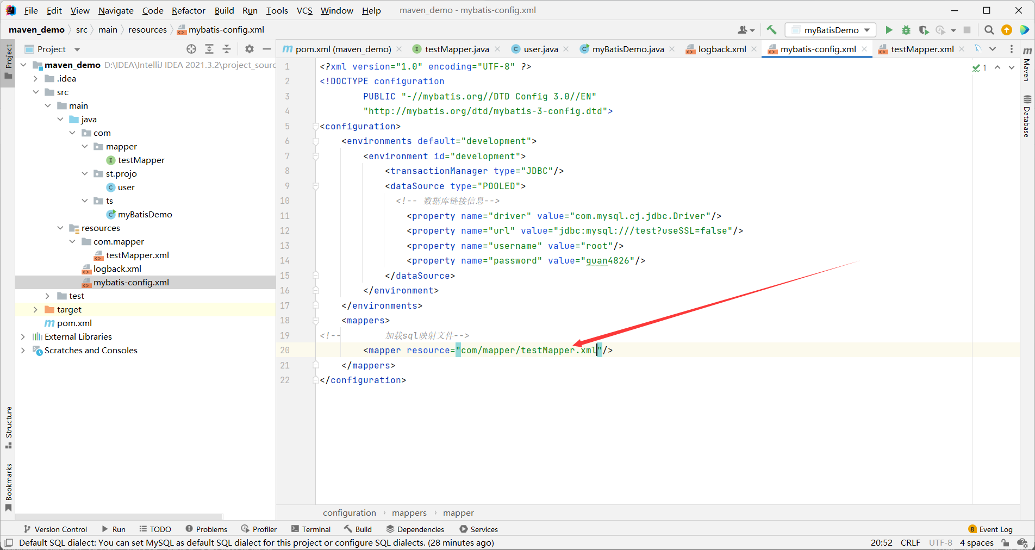
Task: Show hidden editor tabs dropdown arrow
Action: point(993,49)
